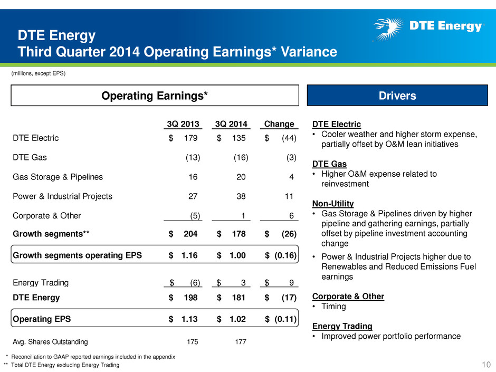
Task: Select the 'Power & Industrial Projects higher due to' bullet
Action: (x=398, y=266)
